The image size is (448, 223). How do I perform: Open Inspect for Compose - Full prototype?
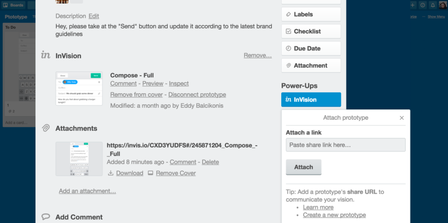pyautogui.click(x=179, y=84)
